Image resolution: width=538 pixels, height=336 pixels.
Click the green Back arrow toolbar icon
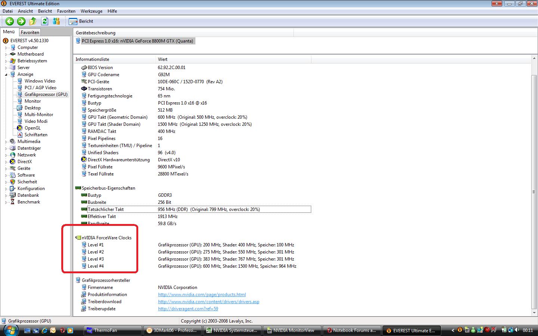coord(10,21)
